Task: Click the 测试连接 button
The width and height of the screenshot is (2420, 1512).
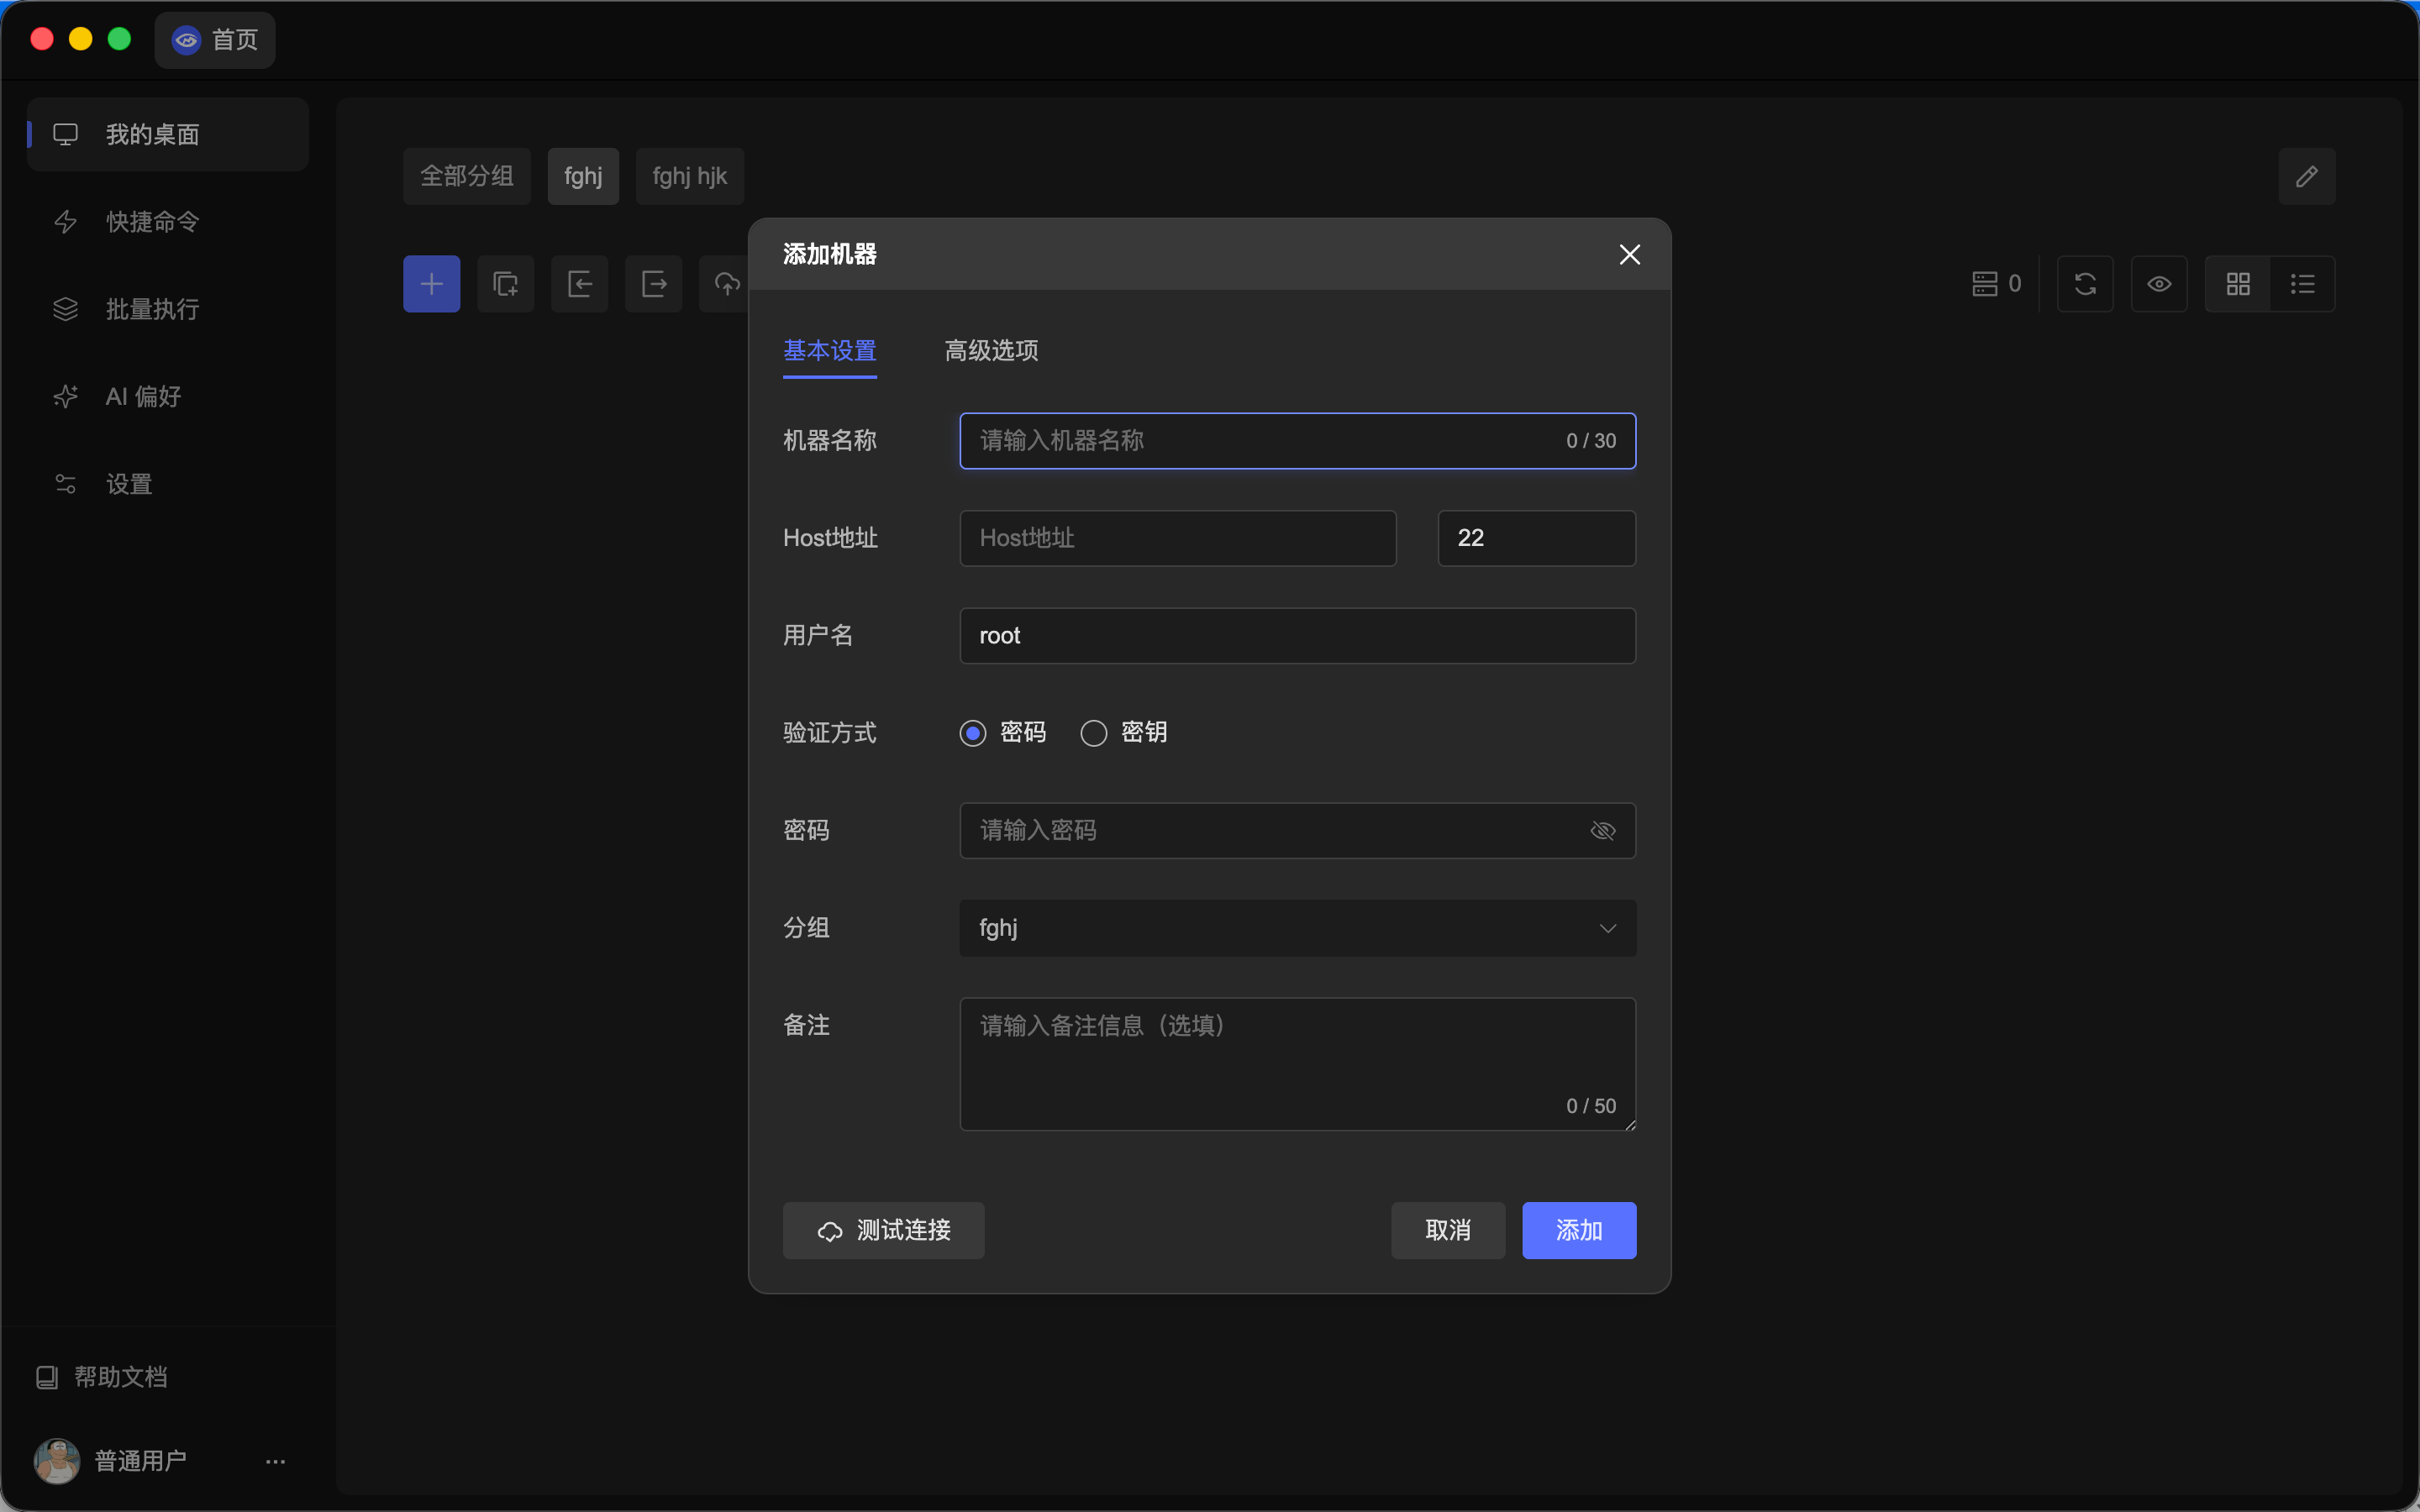Action: tap(884, 1230)
